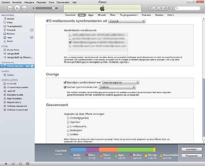Click the vertical scrollbar thumb

point(203,107)
